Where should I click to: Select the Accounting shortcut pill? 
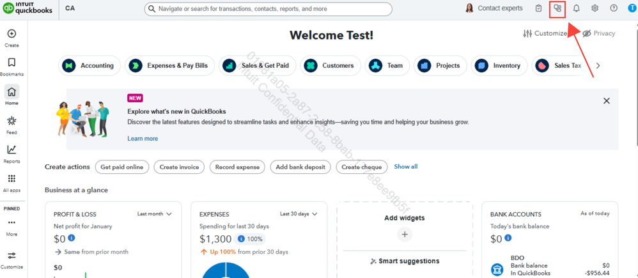89,66
